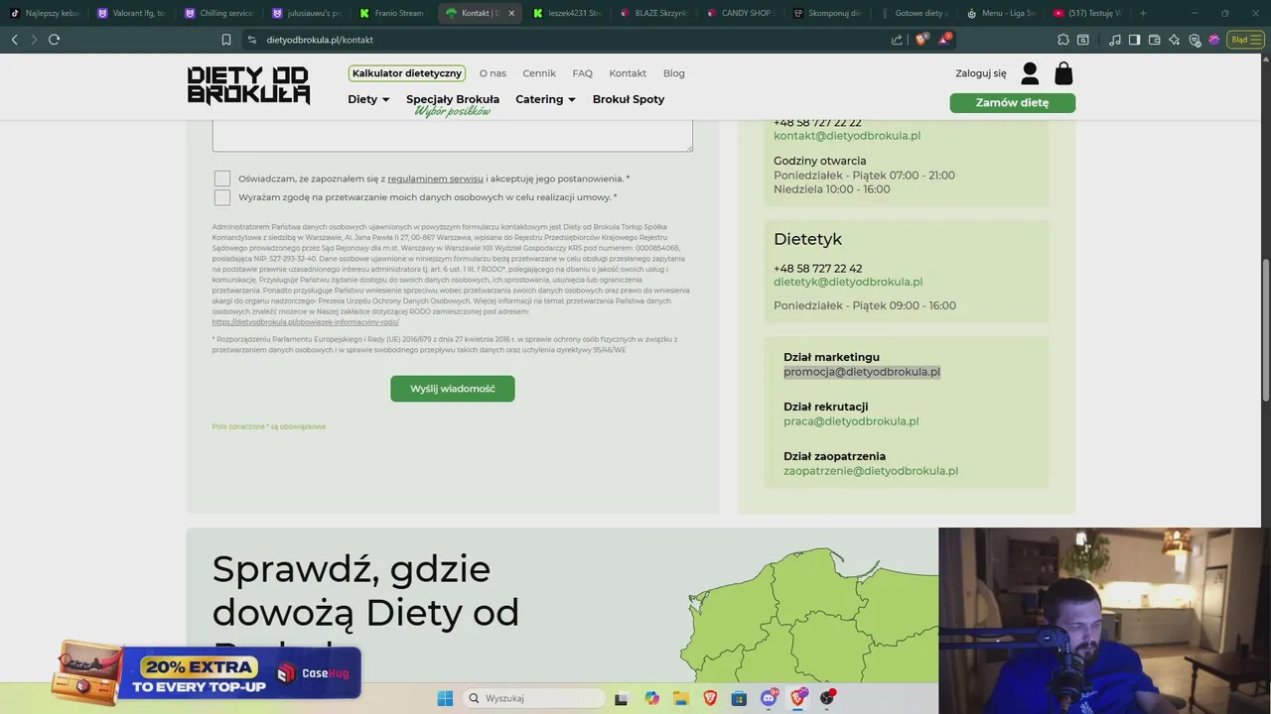Open Specjały Brokuła menu item
This screenshot has height=714, width=1271.
pyautogui.click(x=453, y=99)
